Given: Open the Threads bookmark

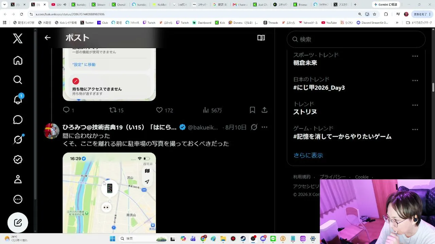Looking at the screenshot, I should (271, 23).
